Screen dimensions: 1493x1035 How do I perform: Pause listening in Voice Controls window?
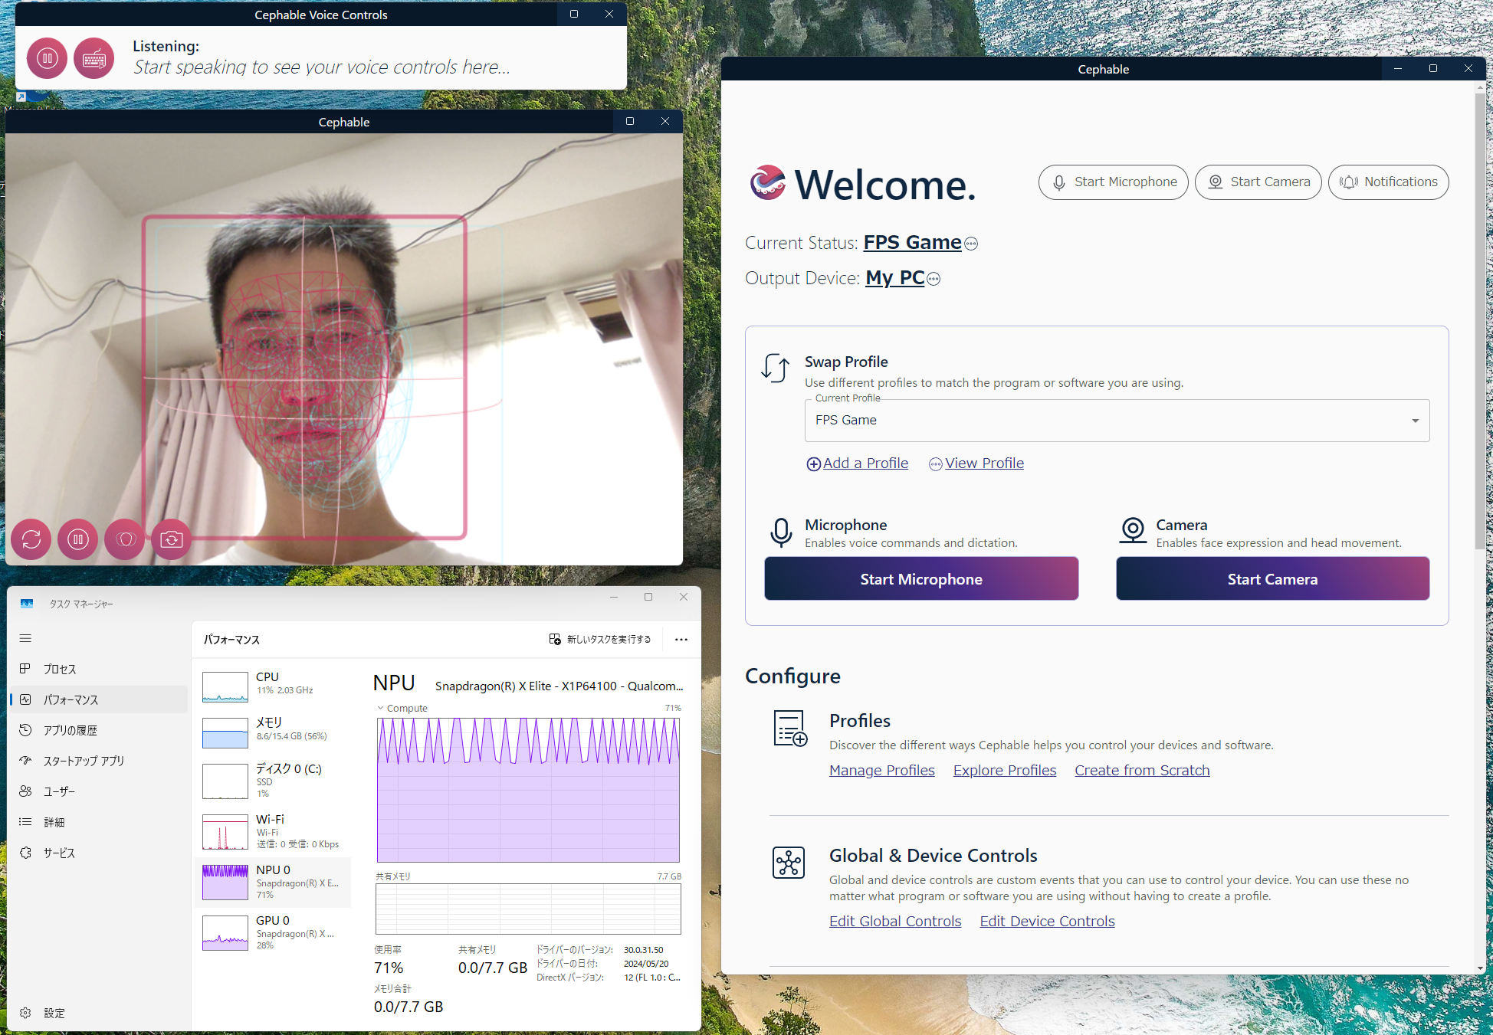pyautogui.click(x=47, y=58)
